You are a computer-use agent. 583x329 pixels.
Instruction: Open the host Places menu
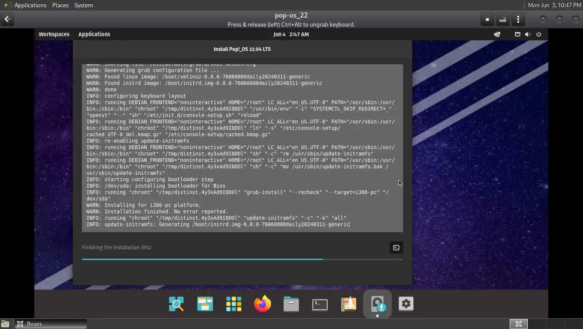[60, 5]
